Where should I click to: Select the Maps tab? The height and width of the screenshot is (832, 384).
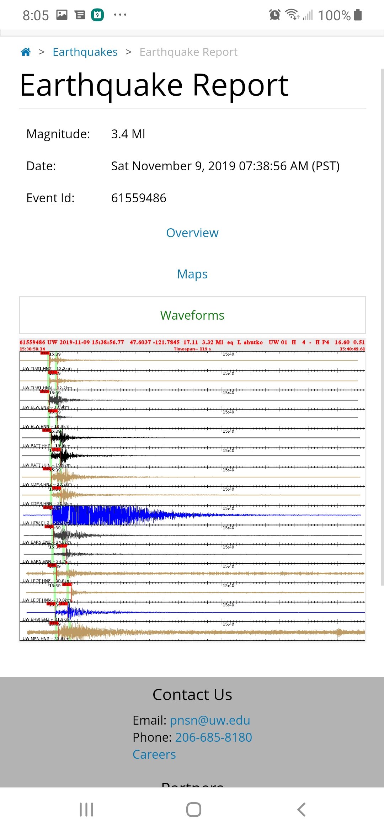(192, 274)
